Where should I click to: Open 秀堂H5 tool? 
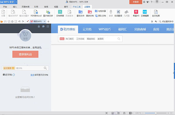[x=136, y=13]
